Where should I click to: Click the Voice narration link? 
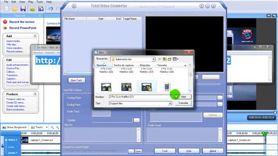pyautogui.click(x=15, y=48)
